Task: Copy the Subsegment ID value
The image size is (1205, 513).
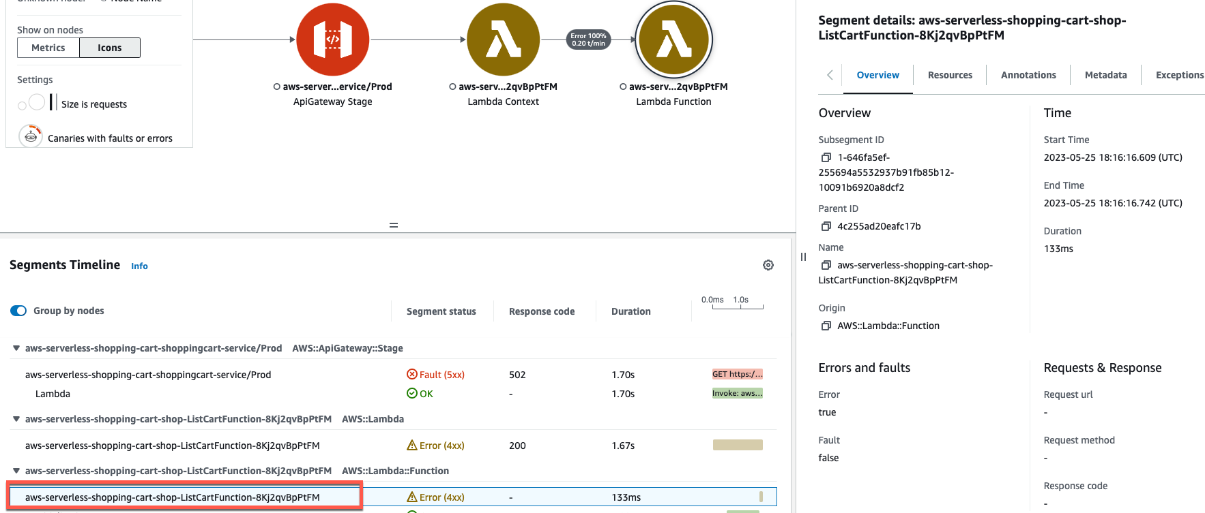Action: coord(826,157)
